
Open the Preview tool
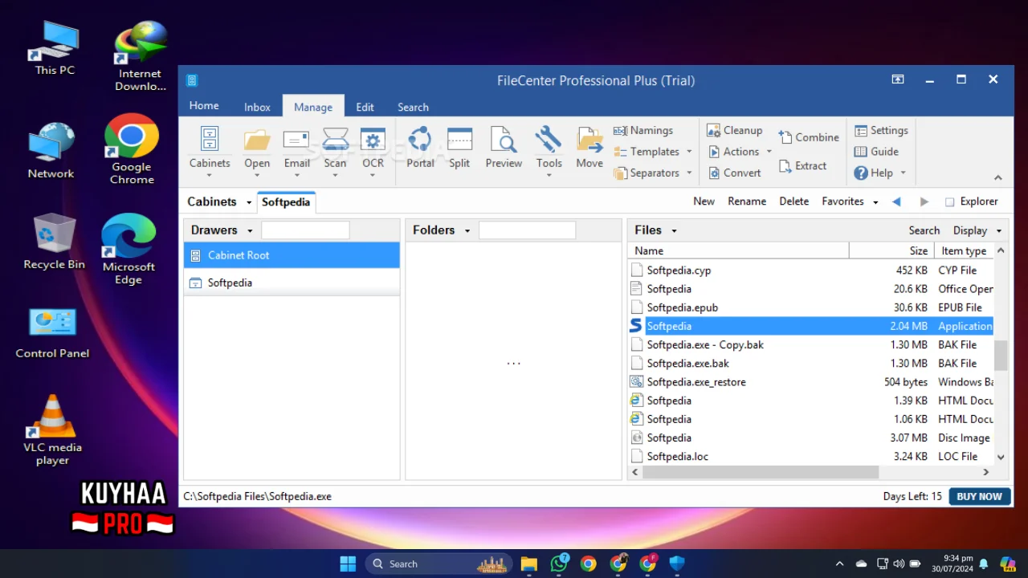point(504,147)
